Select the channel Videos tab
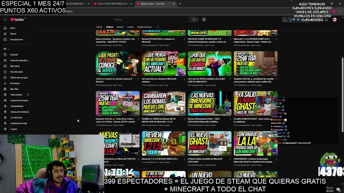Image resolution: width=344 pixels, height=193 pixels. pyautogui.click(x=110, y=27)
